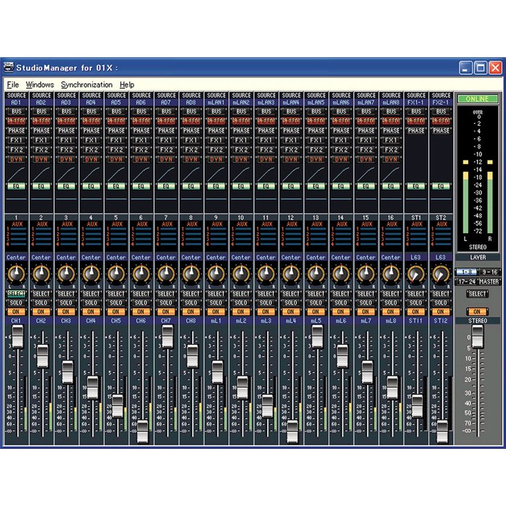Open the source selector labeled FX2-1
The width and height of the screenshot is (506, 506).
(x=441, y=103)
